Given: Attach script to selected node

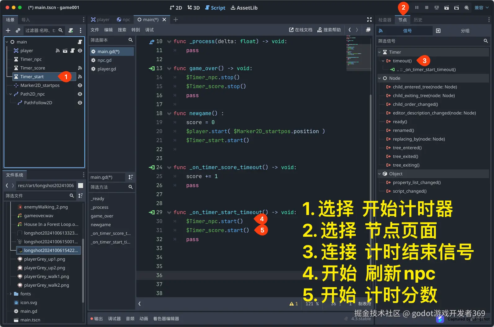Looking at the screenshot, I should (71, 30).
